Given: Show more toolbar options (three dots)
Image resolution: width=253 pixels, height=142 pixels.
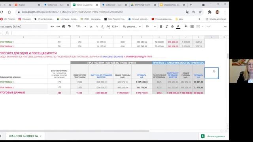Looking at the screenshot, I should [x=209, y=26].
